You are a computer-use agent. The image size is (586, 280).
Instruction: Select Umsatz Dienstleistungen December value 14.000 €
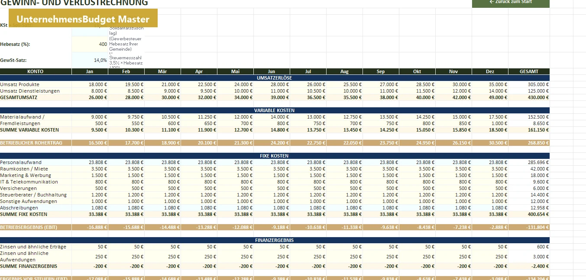(490, 91)
